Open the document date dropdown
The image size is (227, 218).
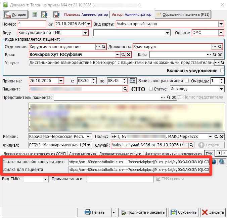click(x=89, y=24)
